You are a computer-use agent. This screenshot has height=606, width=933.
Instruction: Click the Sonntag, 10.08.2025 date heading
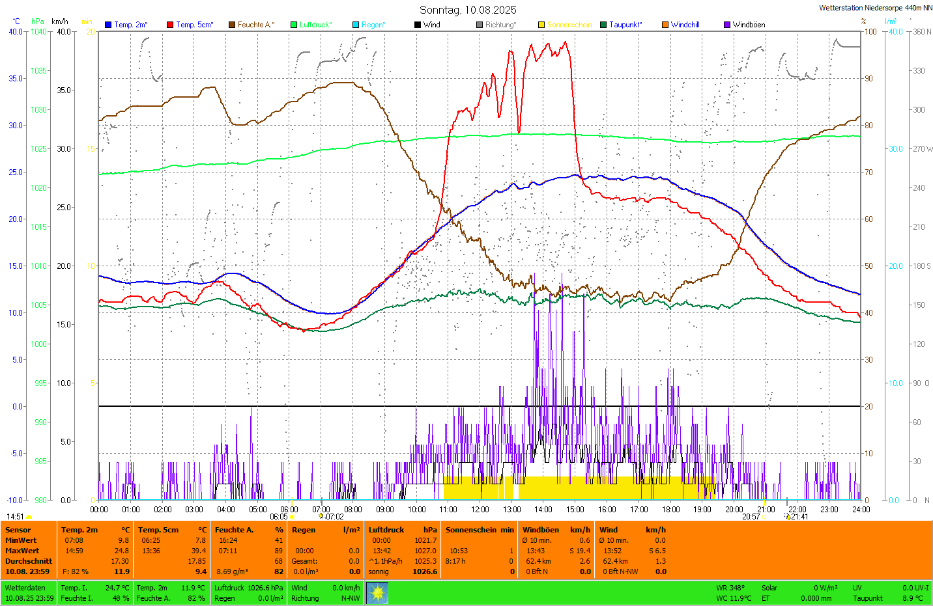(x=468, y=10)
